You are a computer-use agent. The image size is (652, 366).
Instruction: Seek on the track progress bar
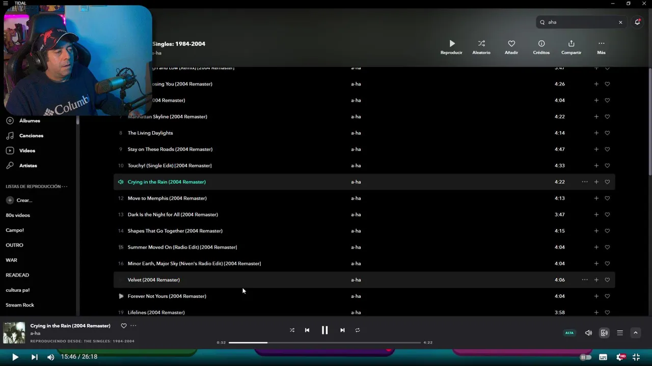click(324, 343)
